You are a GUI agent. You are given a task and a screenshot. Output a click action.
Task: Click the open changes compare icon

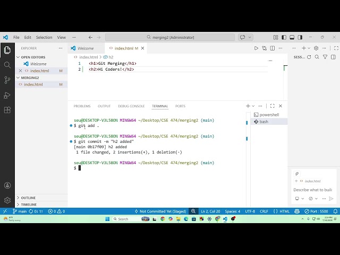click(264, 48)
